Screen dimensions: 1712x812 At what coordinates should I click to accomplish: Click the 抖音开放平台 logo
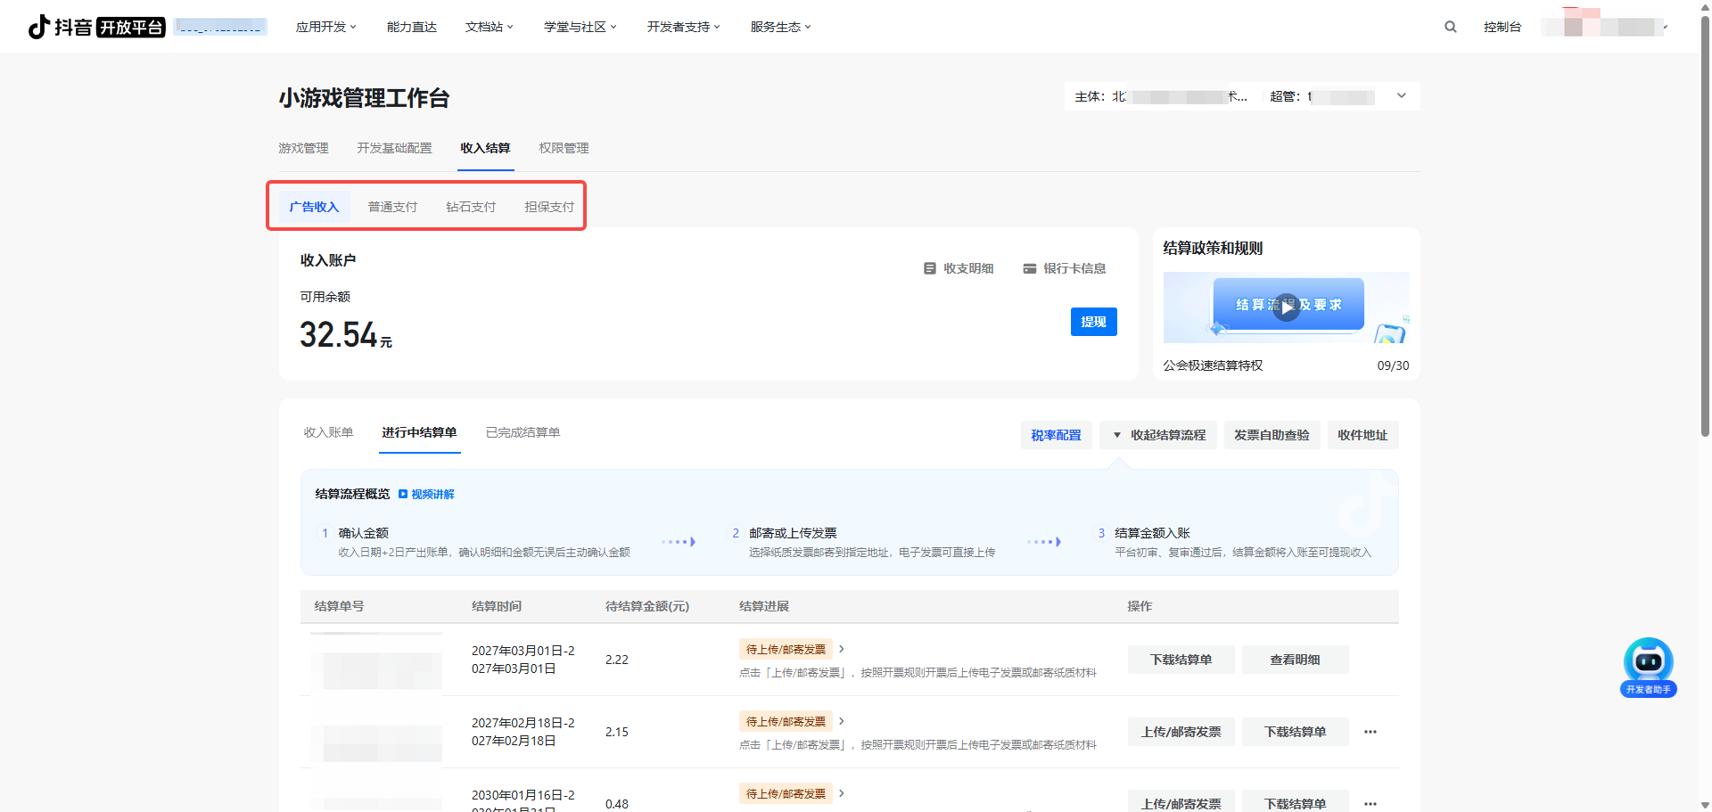(x=96, y=27)
